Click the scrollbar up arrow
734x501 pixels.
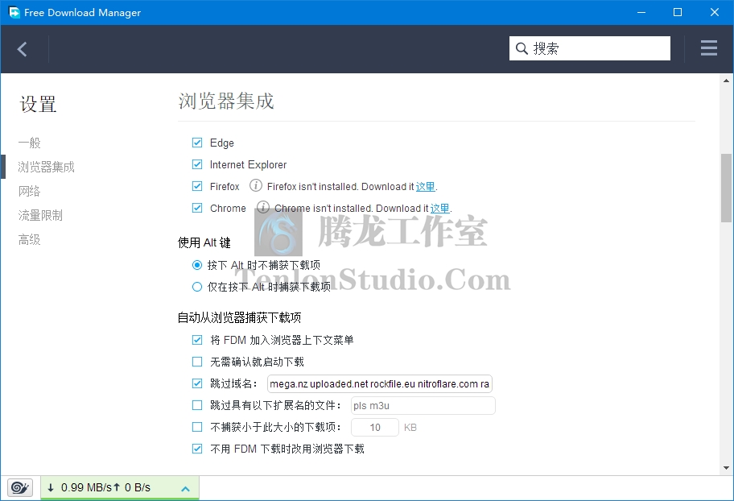click(726, 81)
